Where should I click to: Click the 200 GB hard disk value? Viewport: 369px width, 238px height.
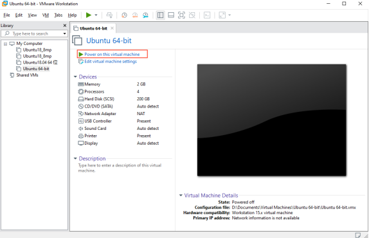(x=143, y=99)
